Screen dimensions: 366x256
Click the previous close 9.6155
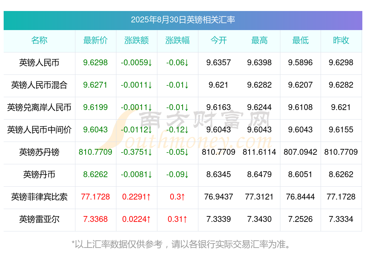point(341,129)
